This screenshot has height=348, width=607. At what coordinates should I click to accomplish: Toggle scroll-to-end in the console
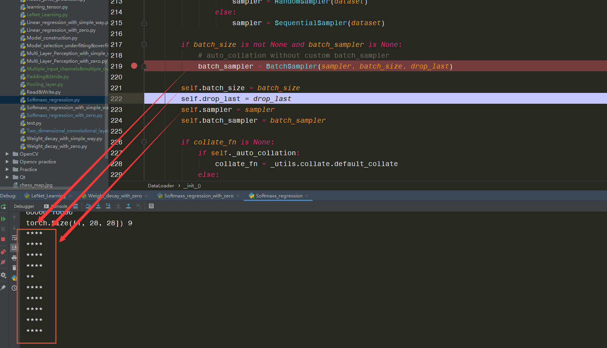point(14,248)
